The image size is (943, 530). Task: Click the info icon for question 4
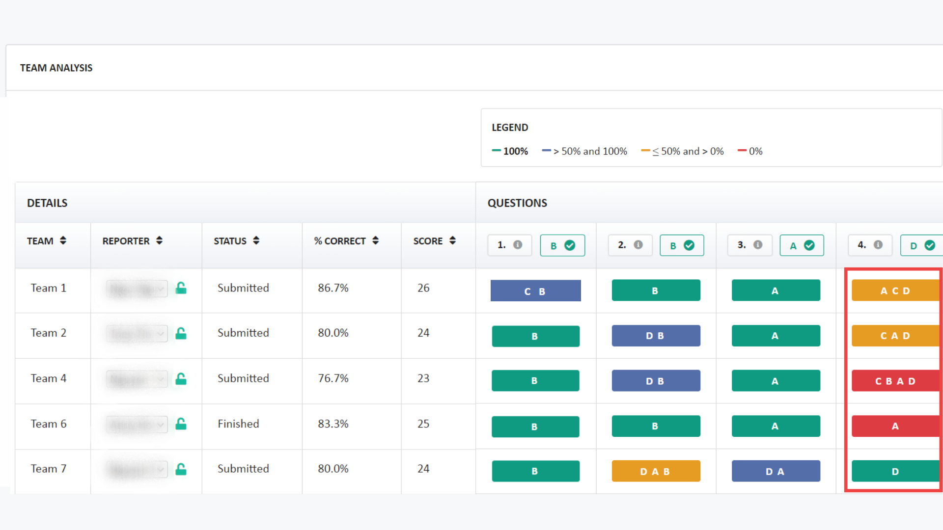[879, 245]
